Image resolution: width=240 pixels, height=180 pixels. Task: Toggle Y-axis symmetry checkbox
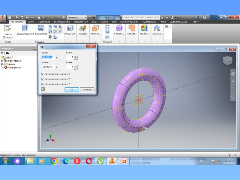click(x=42, y=79)
